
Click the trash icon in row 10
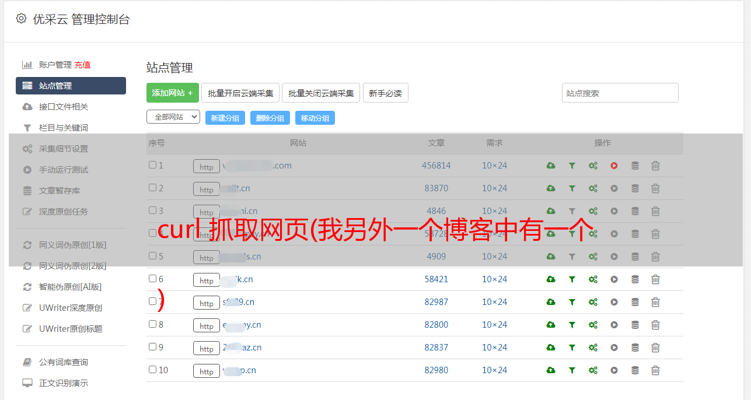(x=655, y=370)
